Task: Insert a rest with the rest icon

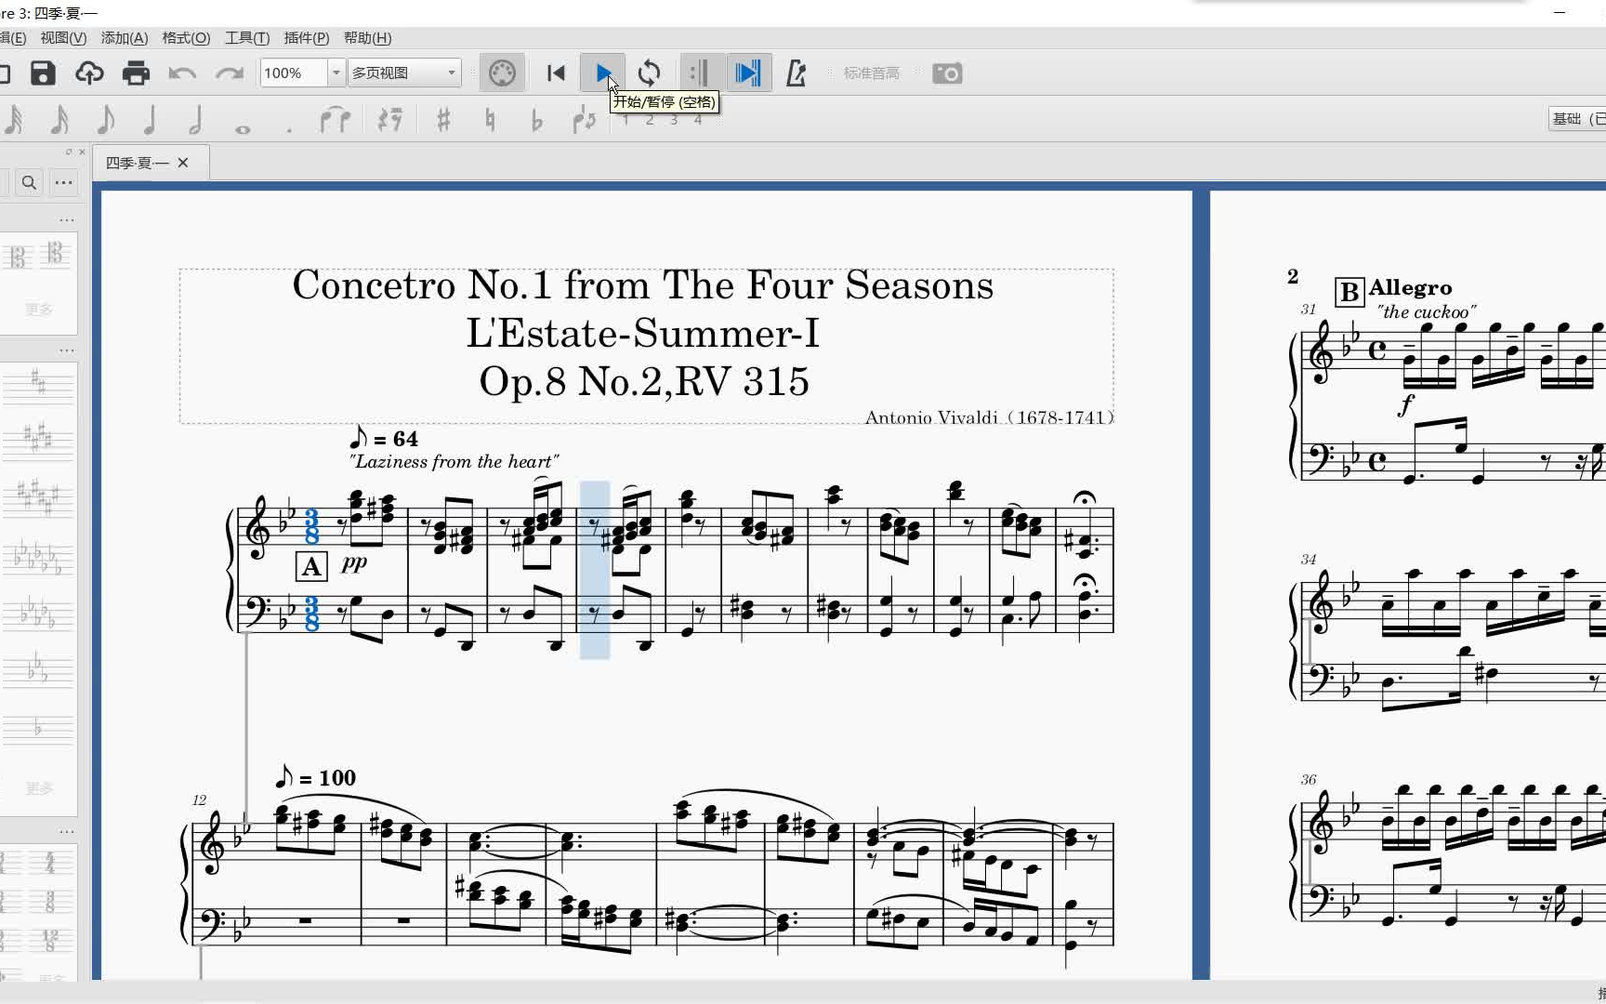Action: pos(390,120)
